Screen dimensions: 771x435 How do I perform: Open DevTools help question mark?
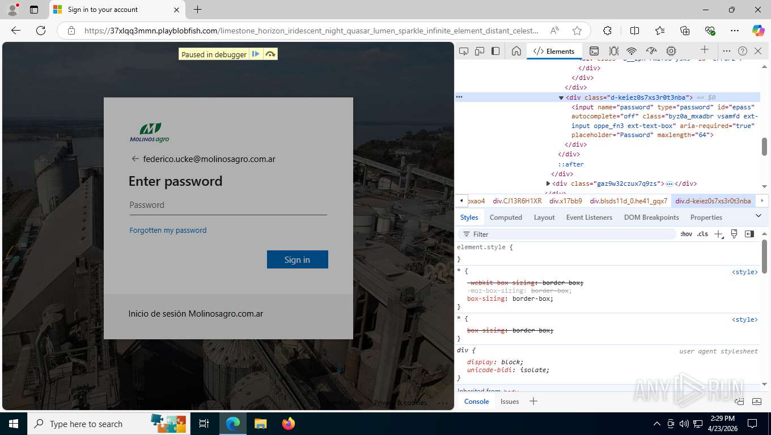[743, 51]
